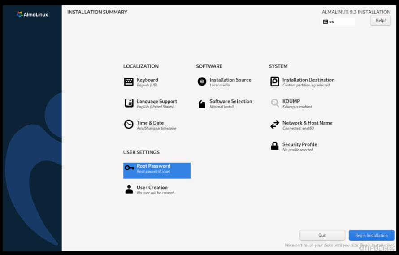The width and height of the screenshot is (399, 255).
Task: Click 'Local media' status text
Action: (220, 85)
